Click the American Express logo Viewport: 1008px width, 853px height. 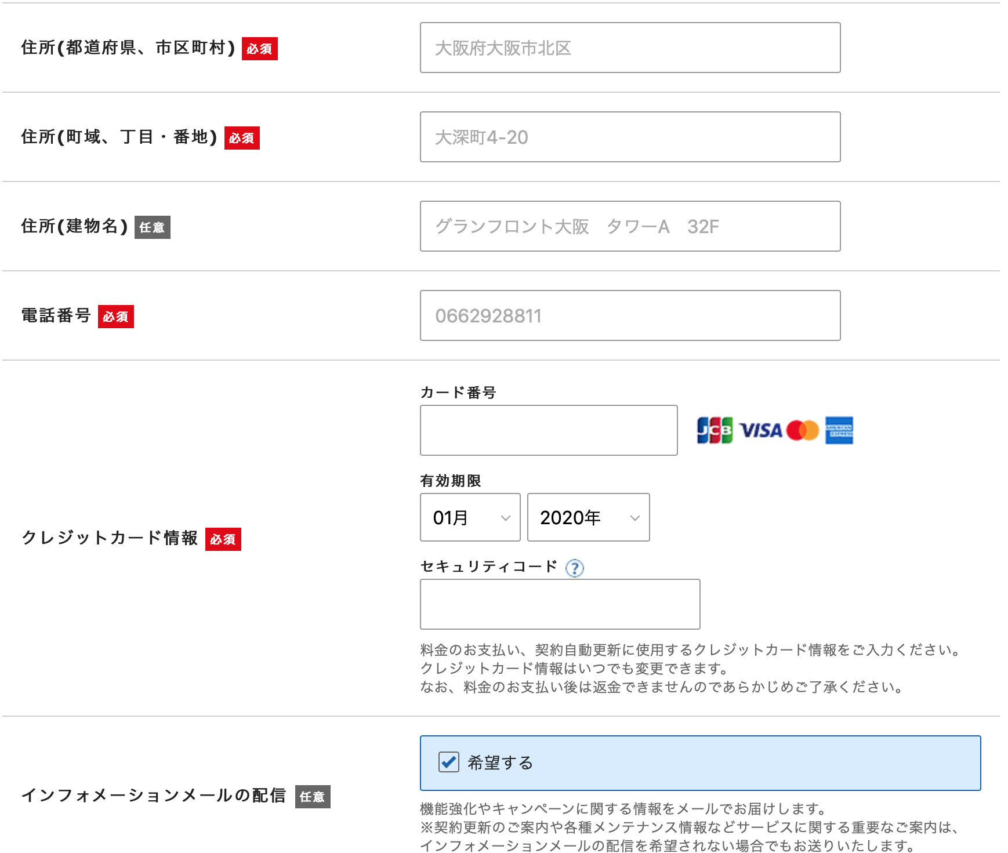point(839,430)
